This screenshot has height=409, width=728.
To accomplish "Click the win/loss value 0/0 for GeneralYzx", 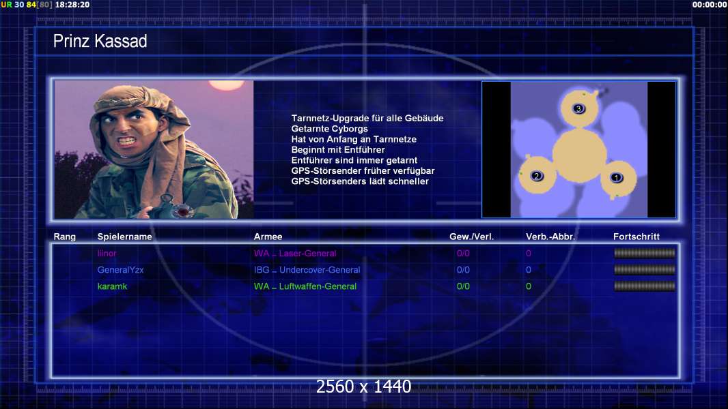I will pos(463,269).
